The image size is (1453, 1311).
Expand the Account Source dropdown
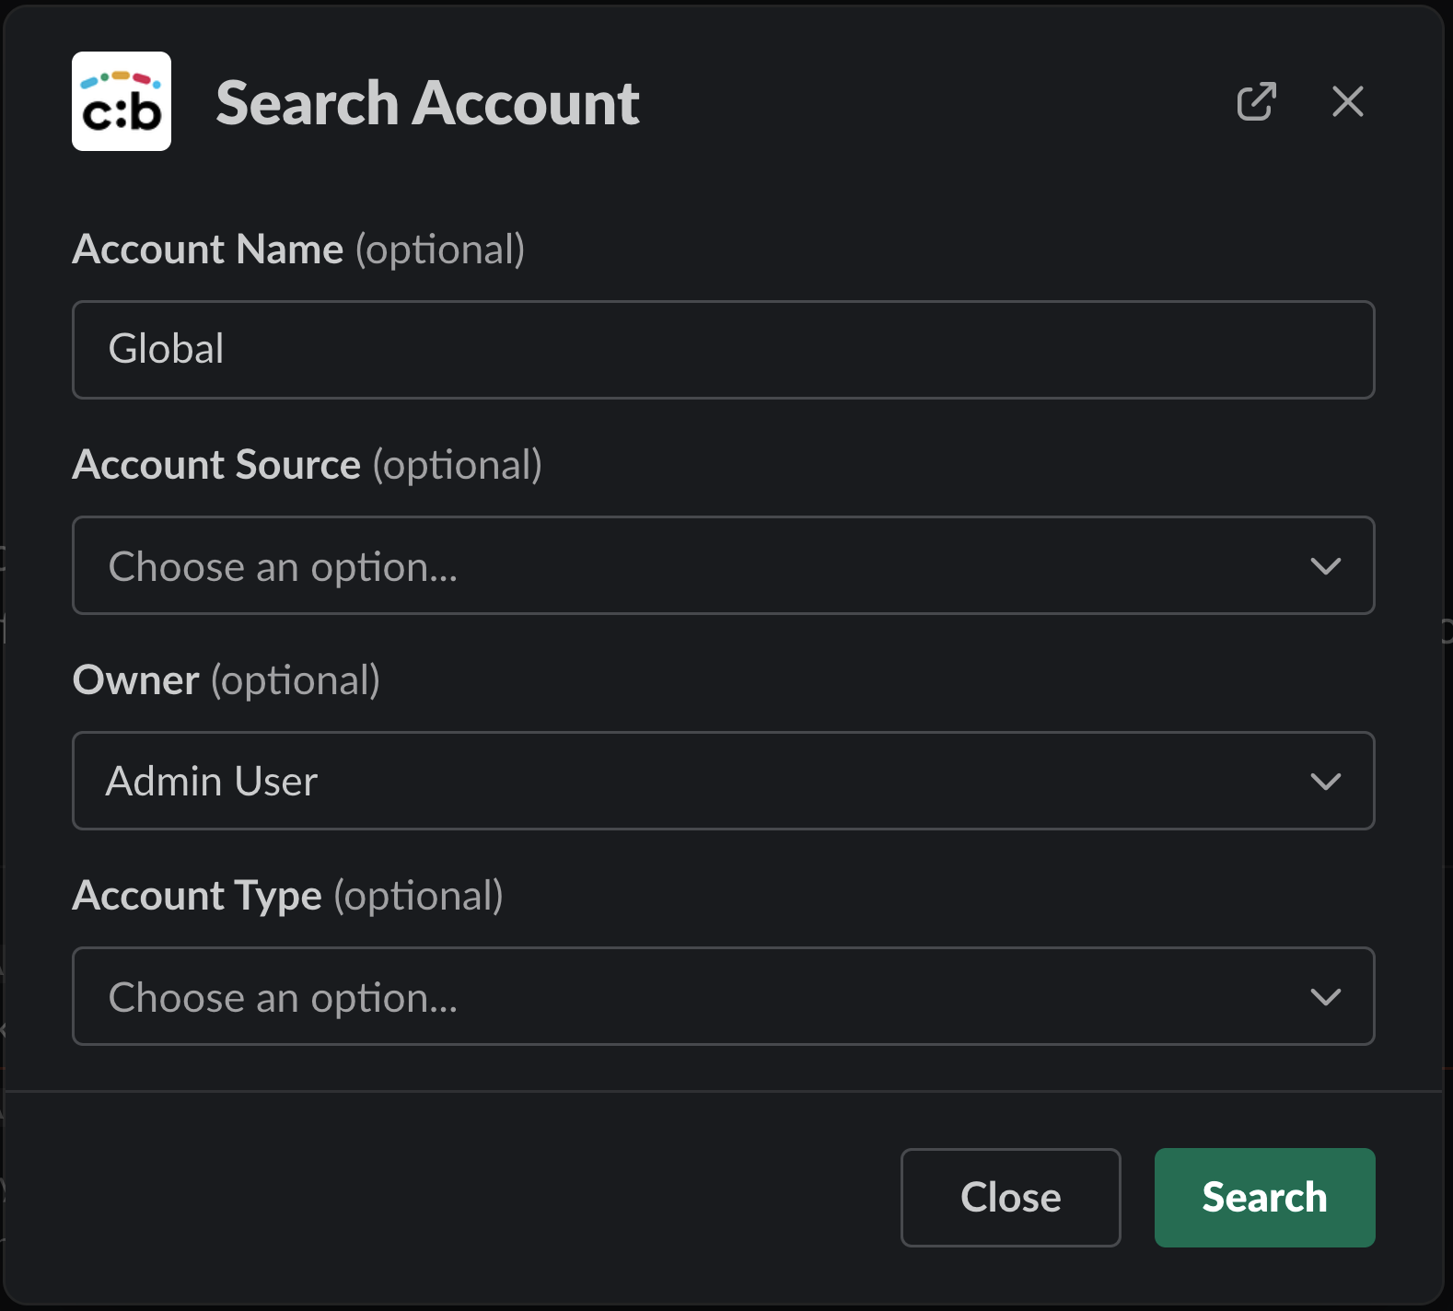[723, 565]
